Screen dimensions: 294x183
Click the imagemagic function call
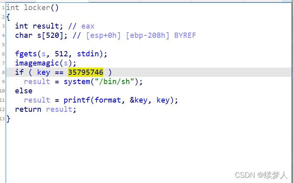click(37, 63)
